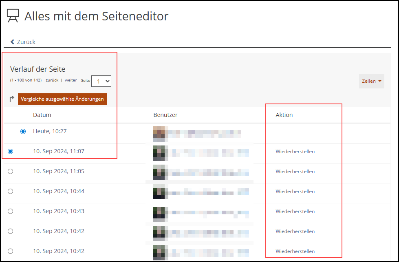The width and height of the screenshot is (399, 262).
Task: Choose the radio button for 10. Sep 2024, 10:44
Action: coord(11,191)
